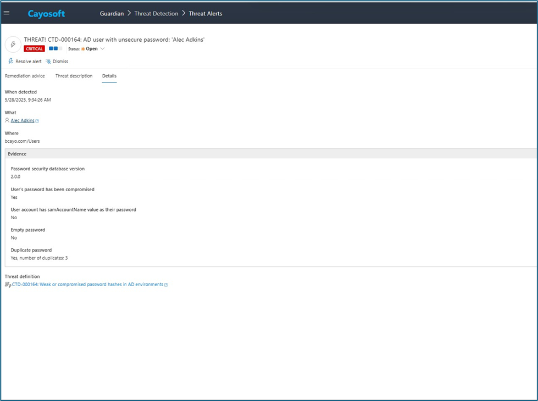The image size is (538, 401).
Task: Click the user icon beside Alec Adkins
Action: pyautogui.click(x=7, y=120)
